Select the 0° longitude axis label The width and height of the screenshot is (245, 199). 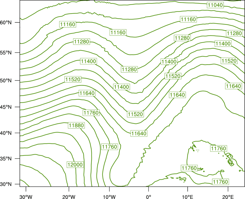149,197
